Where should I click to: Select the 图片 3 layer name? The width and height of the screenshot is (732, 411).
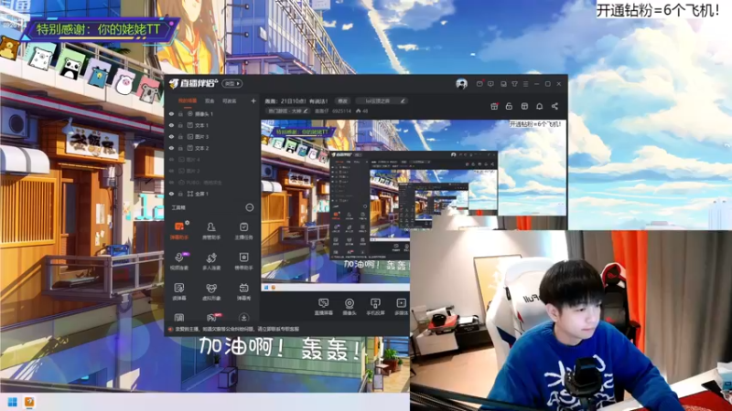[201, 136]
